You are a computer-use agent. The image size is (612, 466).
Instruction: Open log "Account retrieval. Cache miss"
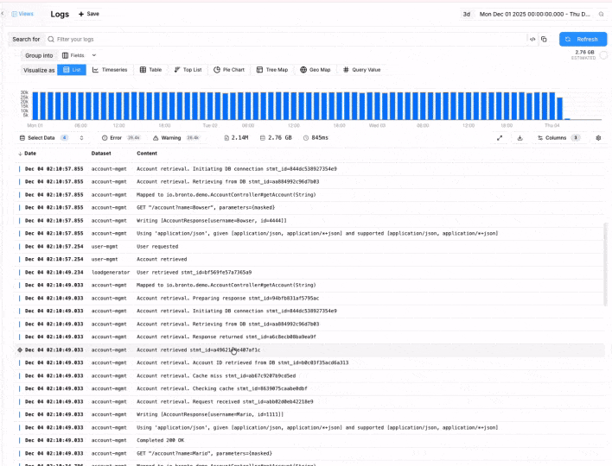(310, 376)
